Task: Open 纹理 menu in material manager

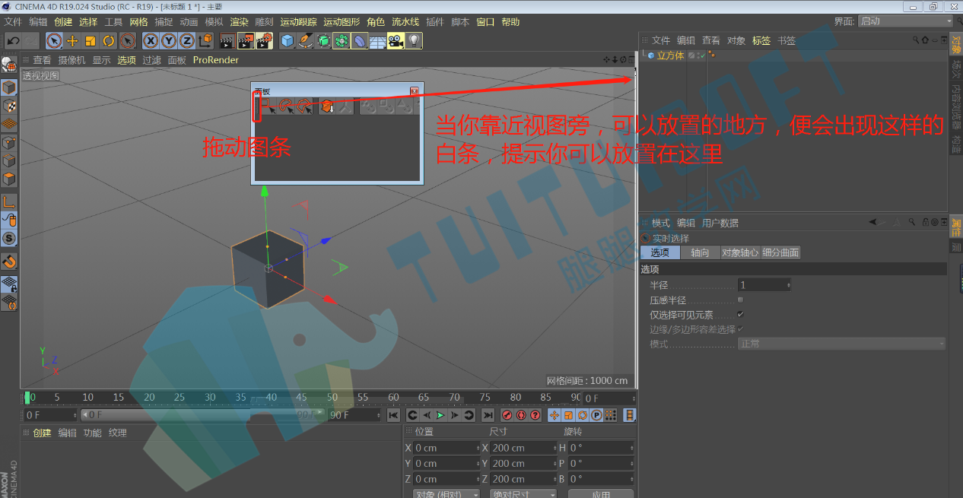Action: point(118,433)
